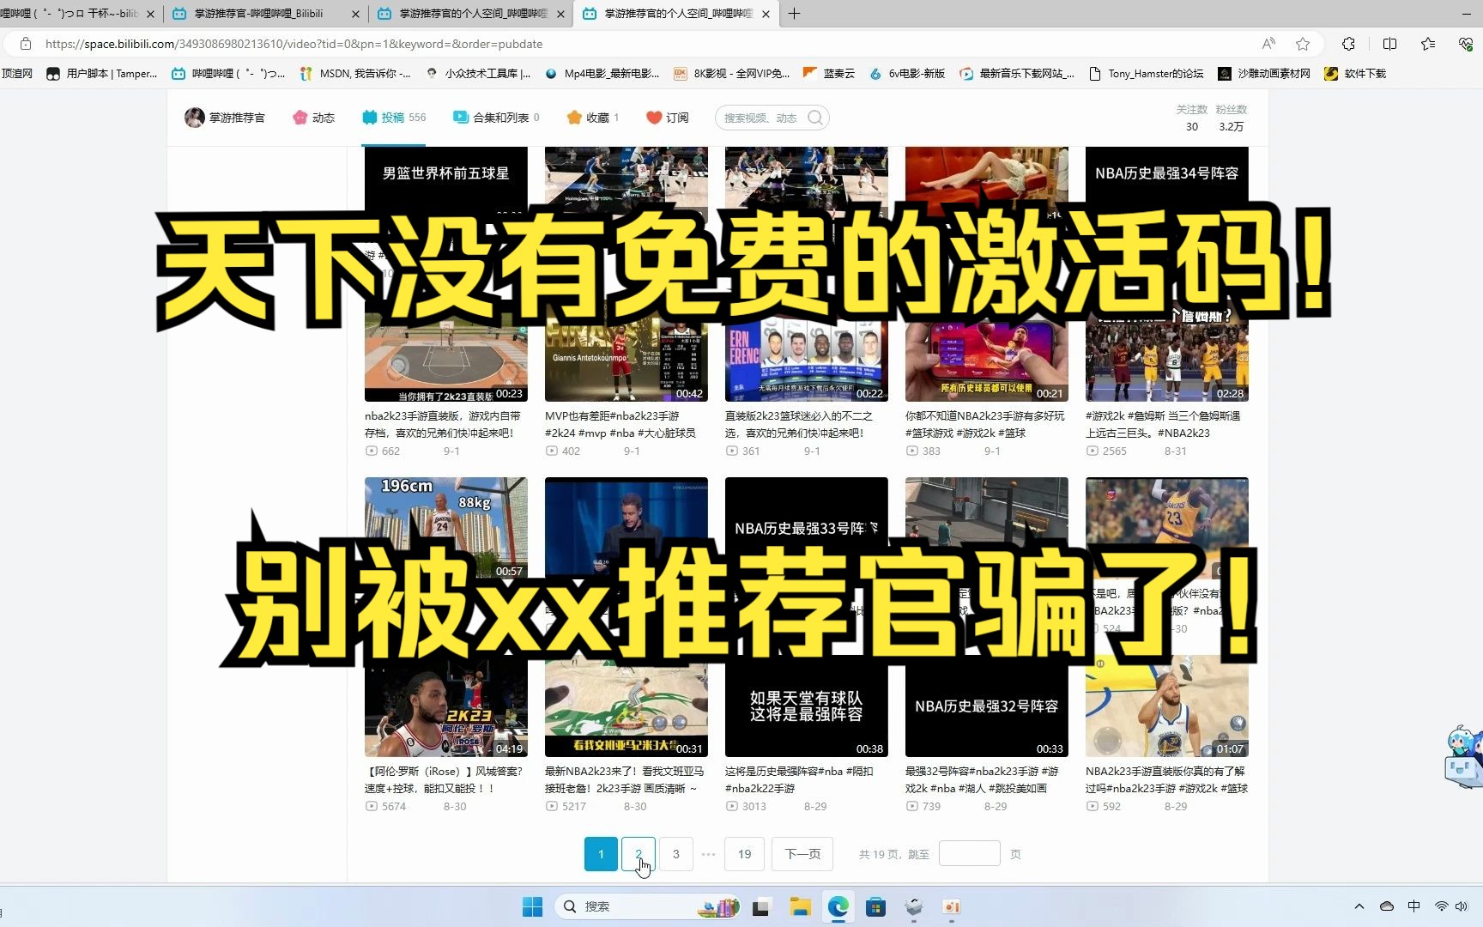The height and width of the screenshot is (927, 1483).
Task: Click the 中 input method indicator
Action: (x=1413, y=906)
